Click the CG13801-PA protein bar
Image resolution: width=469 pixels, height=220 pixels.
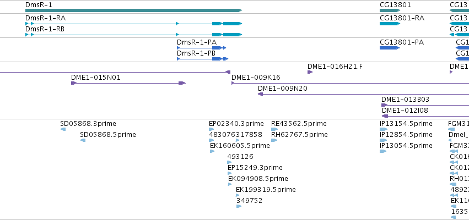tap(390, 48)
